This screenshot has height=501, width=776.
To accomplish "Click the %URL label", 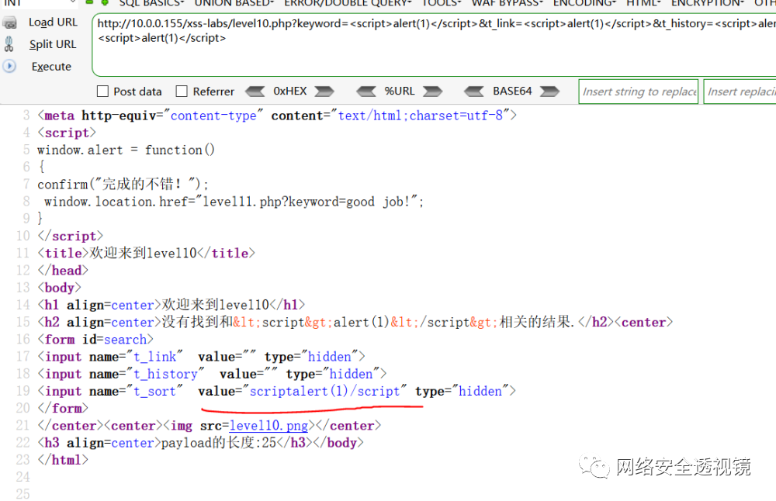I will coord(400,92).
